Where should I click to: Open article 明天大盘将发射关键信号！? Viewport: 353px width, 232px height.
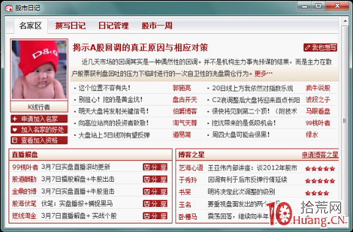(113, 111)
